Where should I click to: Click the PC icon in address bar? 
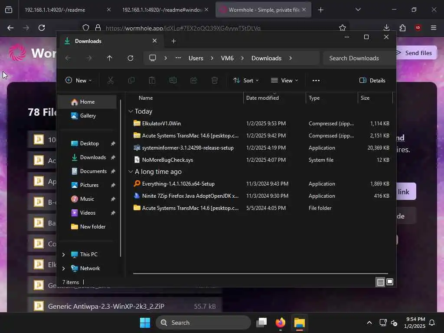click(153, 58)
